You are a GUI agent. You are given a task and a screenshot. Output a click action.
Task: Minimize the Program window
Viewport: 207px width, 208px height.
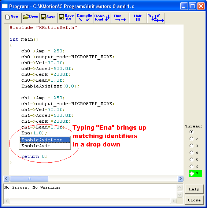tap(184, 6)
